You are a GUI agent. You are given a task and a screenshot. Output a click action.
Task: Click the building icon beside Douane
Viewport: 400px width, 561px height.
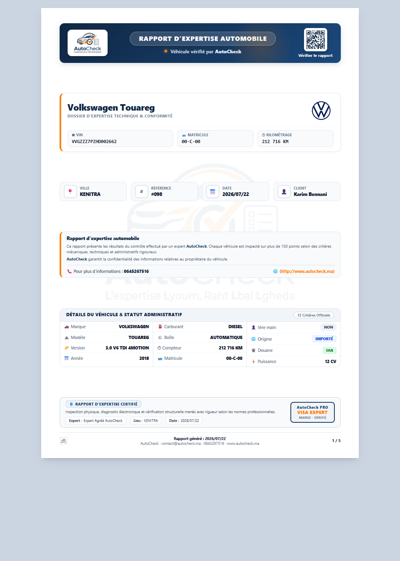tap(254, 350)
